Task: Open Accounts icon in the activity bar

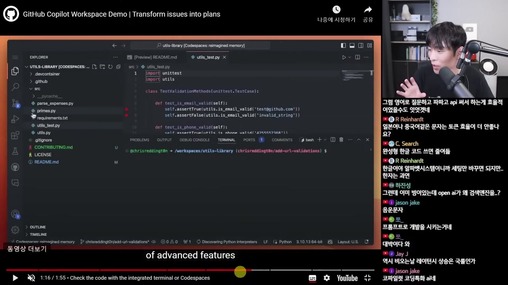Action: pyautogui.click(x=15, y=214)
